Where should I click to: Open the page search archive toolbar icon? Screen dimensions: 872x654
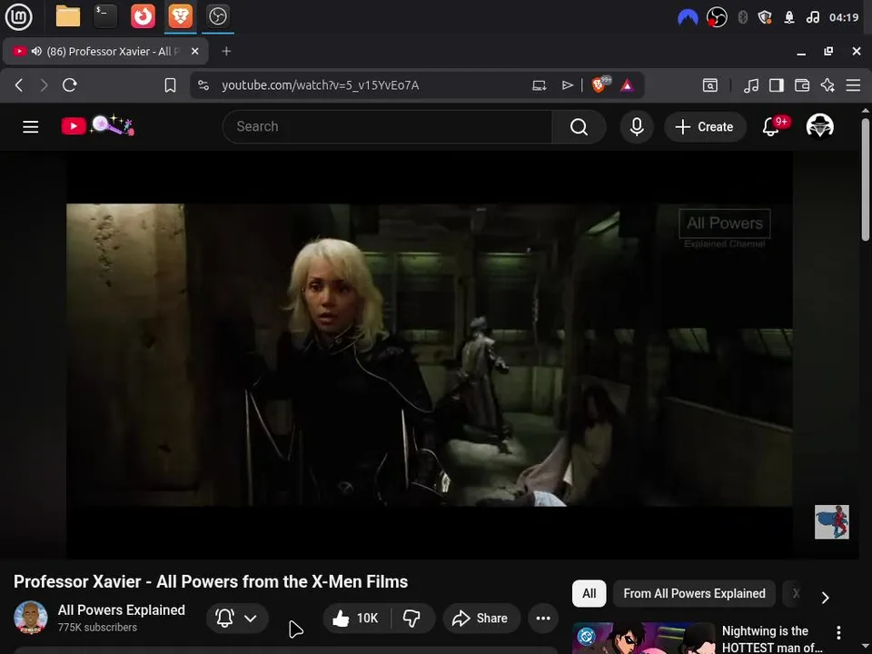pyautogui.click(x=710, y=85)
